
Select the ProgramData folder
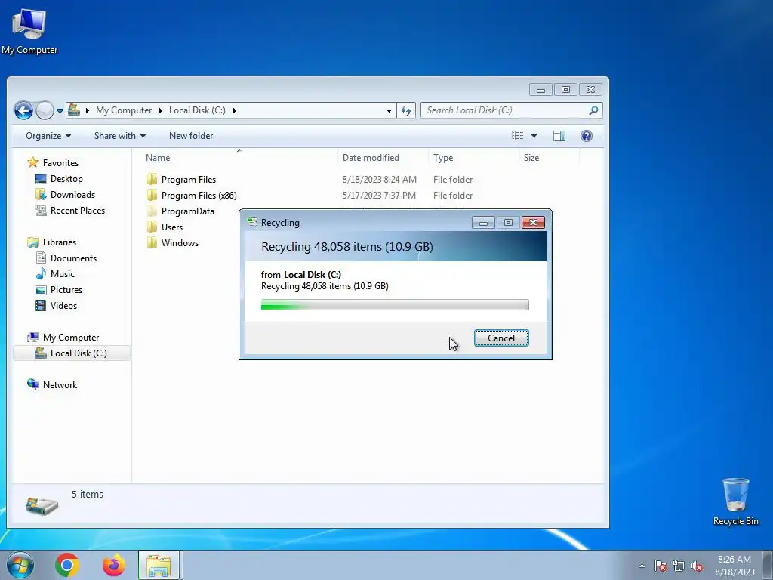tap(187, 211)
